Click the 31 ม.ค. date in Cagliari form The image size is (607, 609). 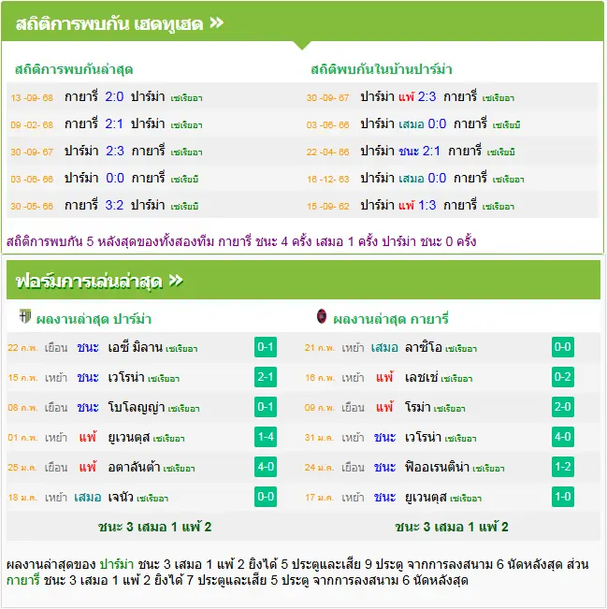click(320, 437)
